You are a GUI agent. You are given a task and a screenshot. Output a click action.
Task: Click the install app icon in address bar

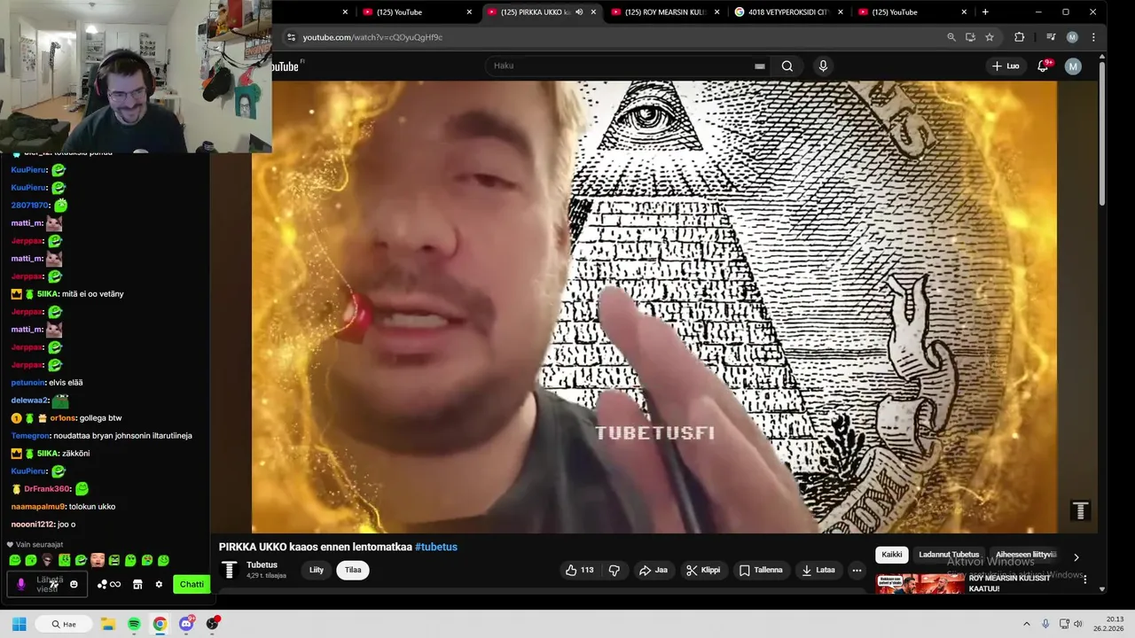pos(970,37)
